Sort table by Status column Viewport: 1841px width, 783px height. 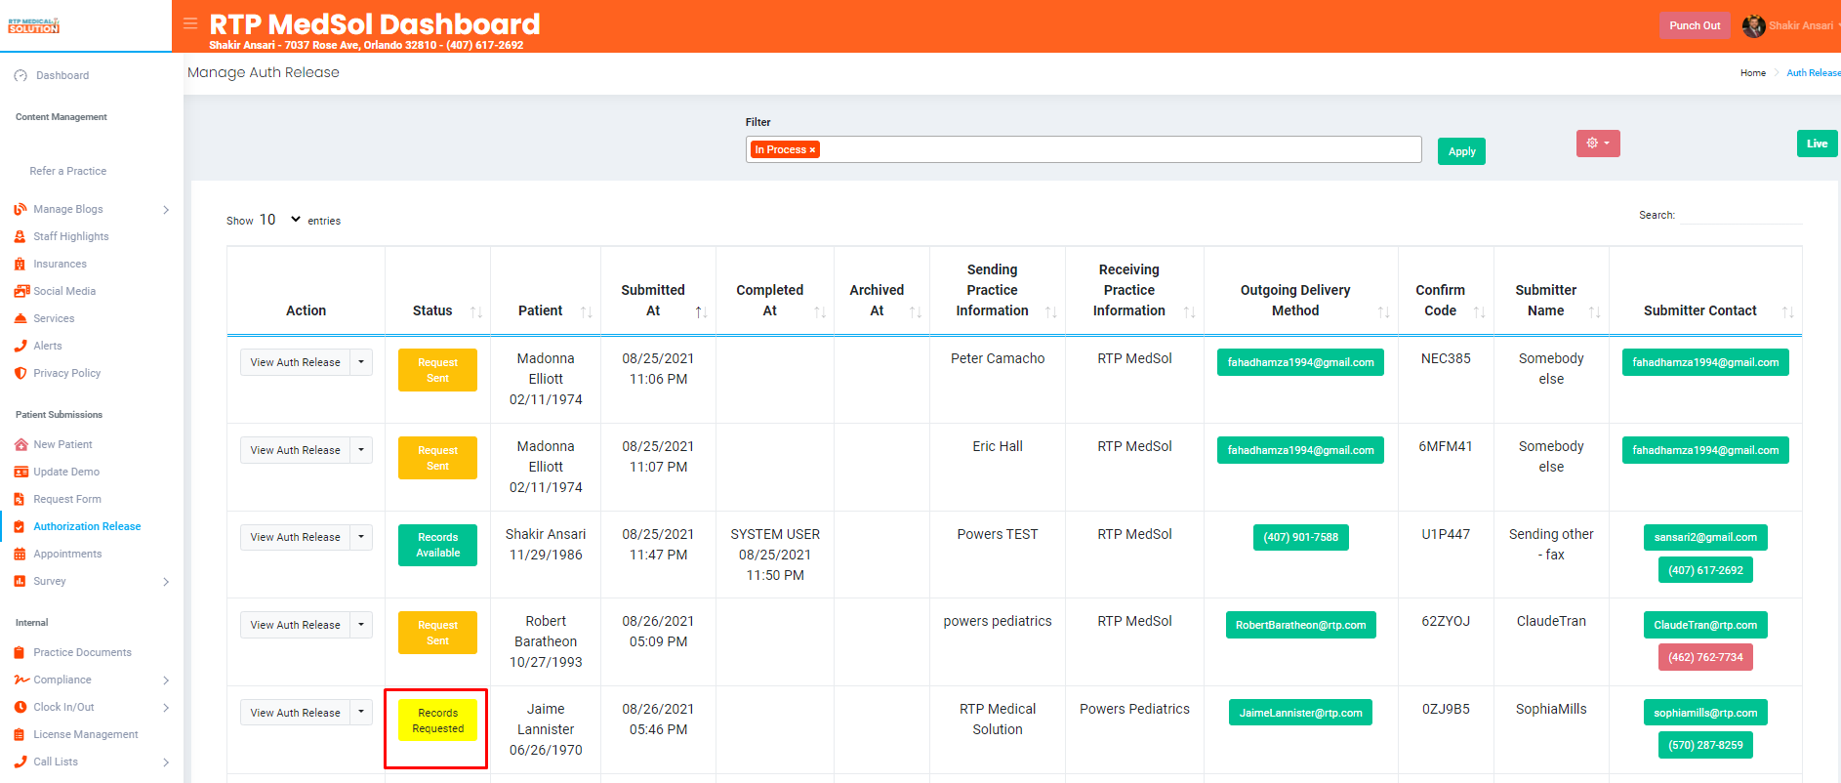pyautogui.click(x=476, y=311)
